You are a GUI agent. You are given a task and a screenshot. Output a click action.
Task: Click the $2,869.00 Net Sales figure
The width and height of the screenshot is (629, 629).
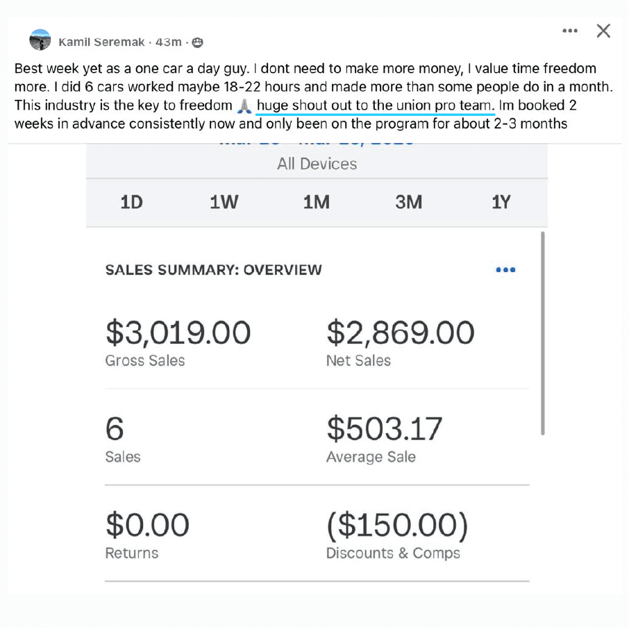(401, 333)
